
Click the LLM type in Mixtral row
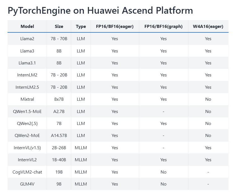click(81, 99)
